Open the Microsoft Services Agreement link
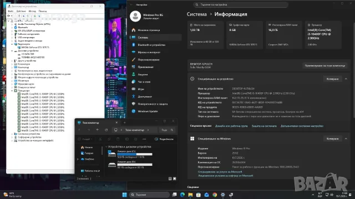The image size is (355, 199). pyautogui.click(x=220, y=172)
